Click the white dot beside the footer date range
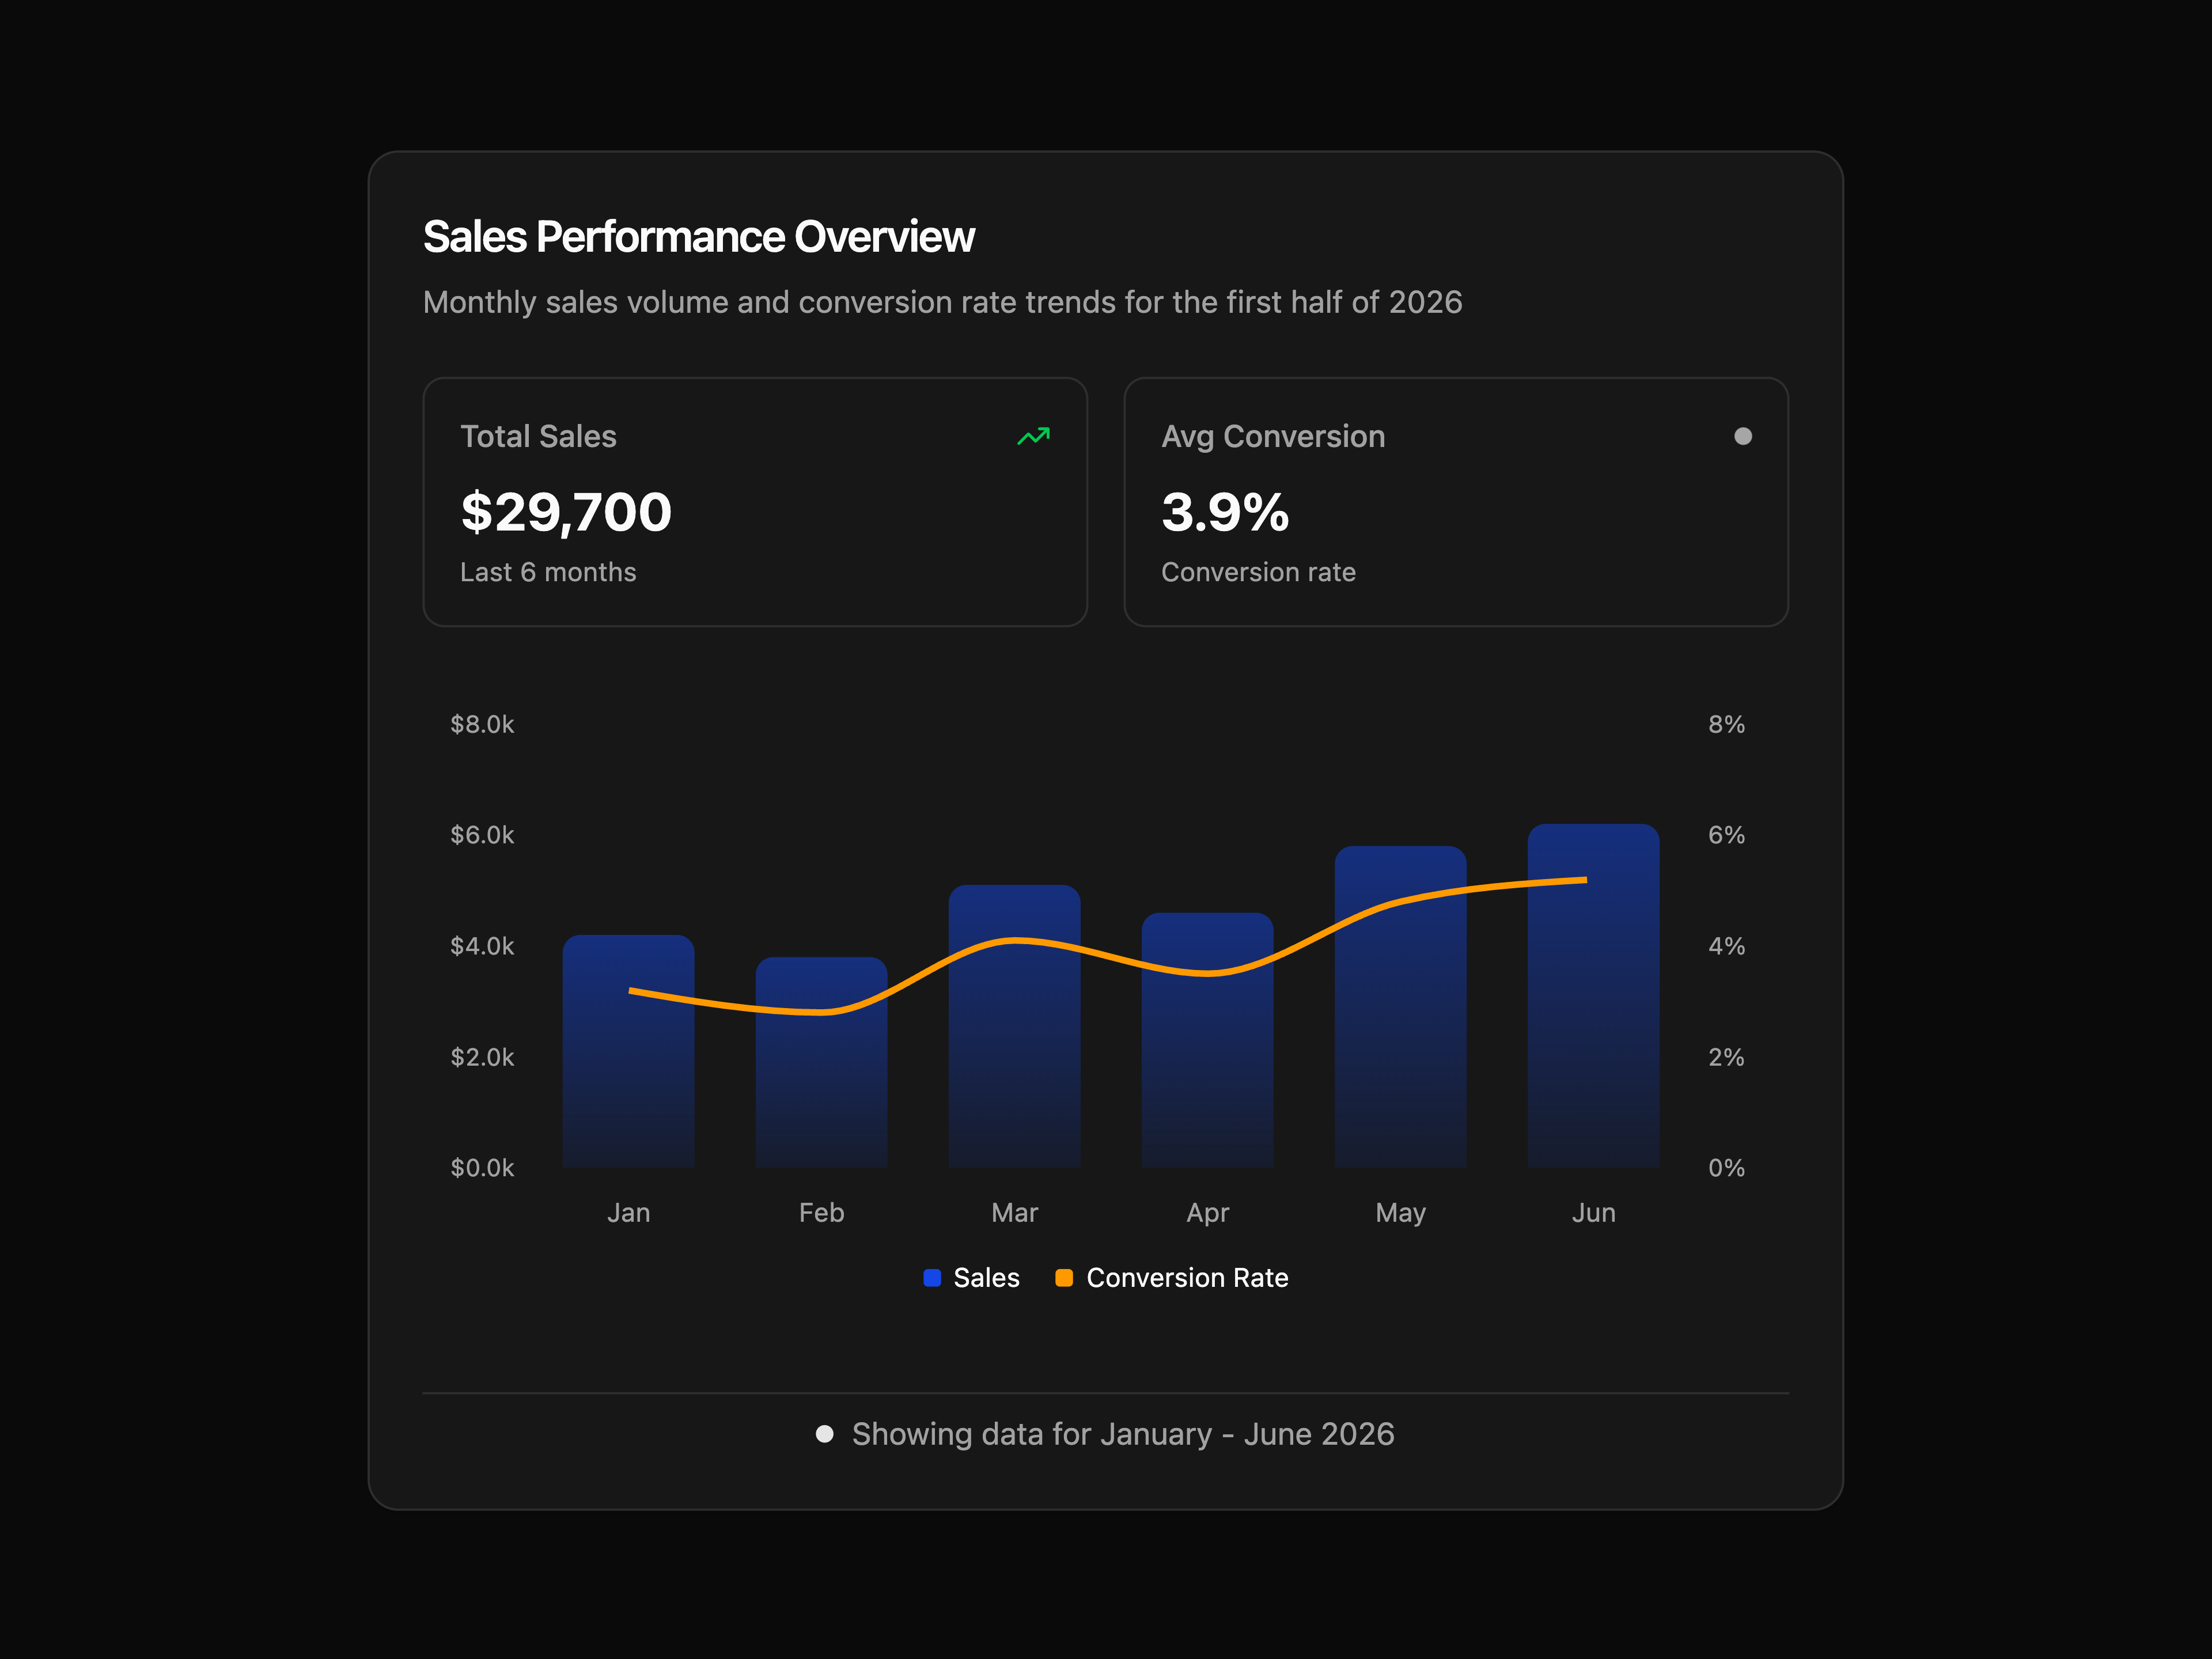This screenshot has width=2212, height=1659. pos(824,1434)
